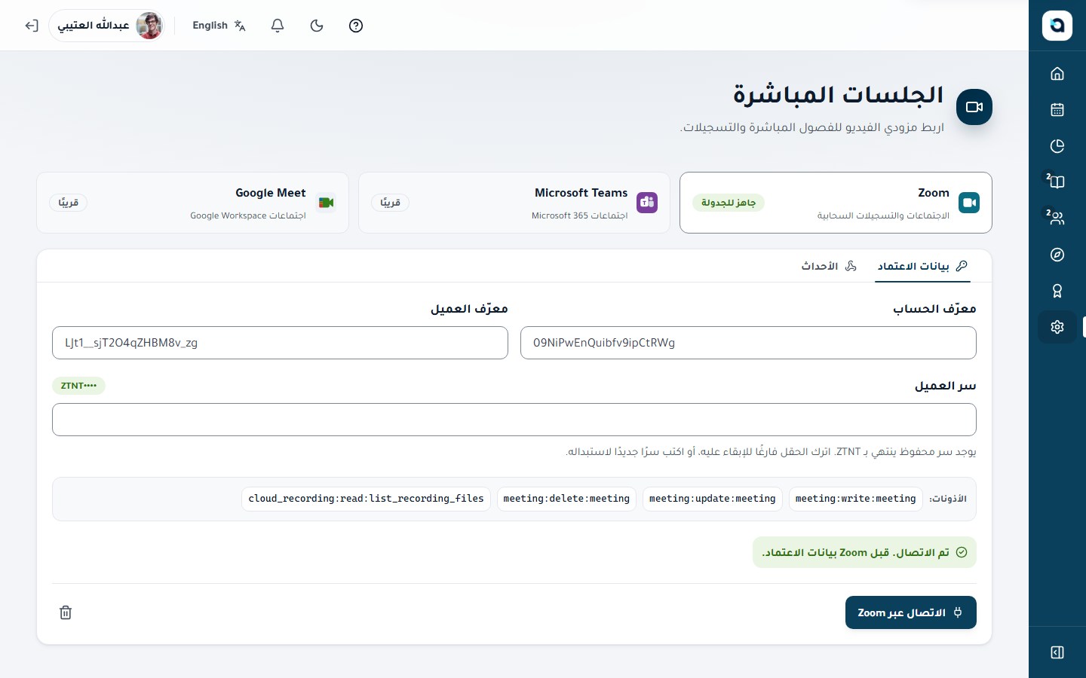
Task: Click the logout arrow icon
Action: [32, 26]
